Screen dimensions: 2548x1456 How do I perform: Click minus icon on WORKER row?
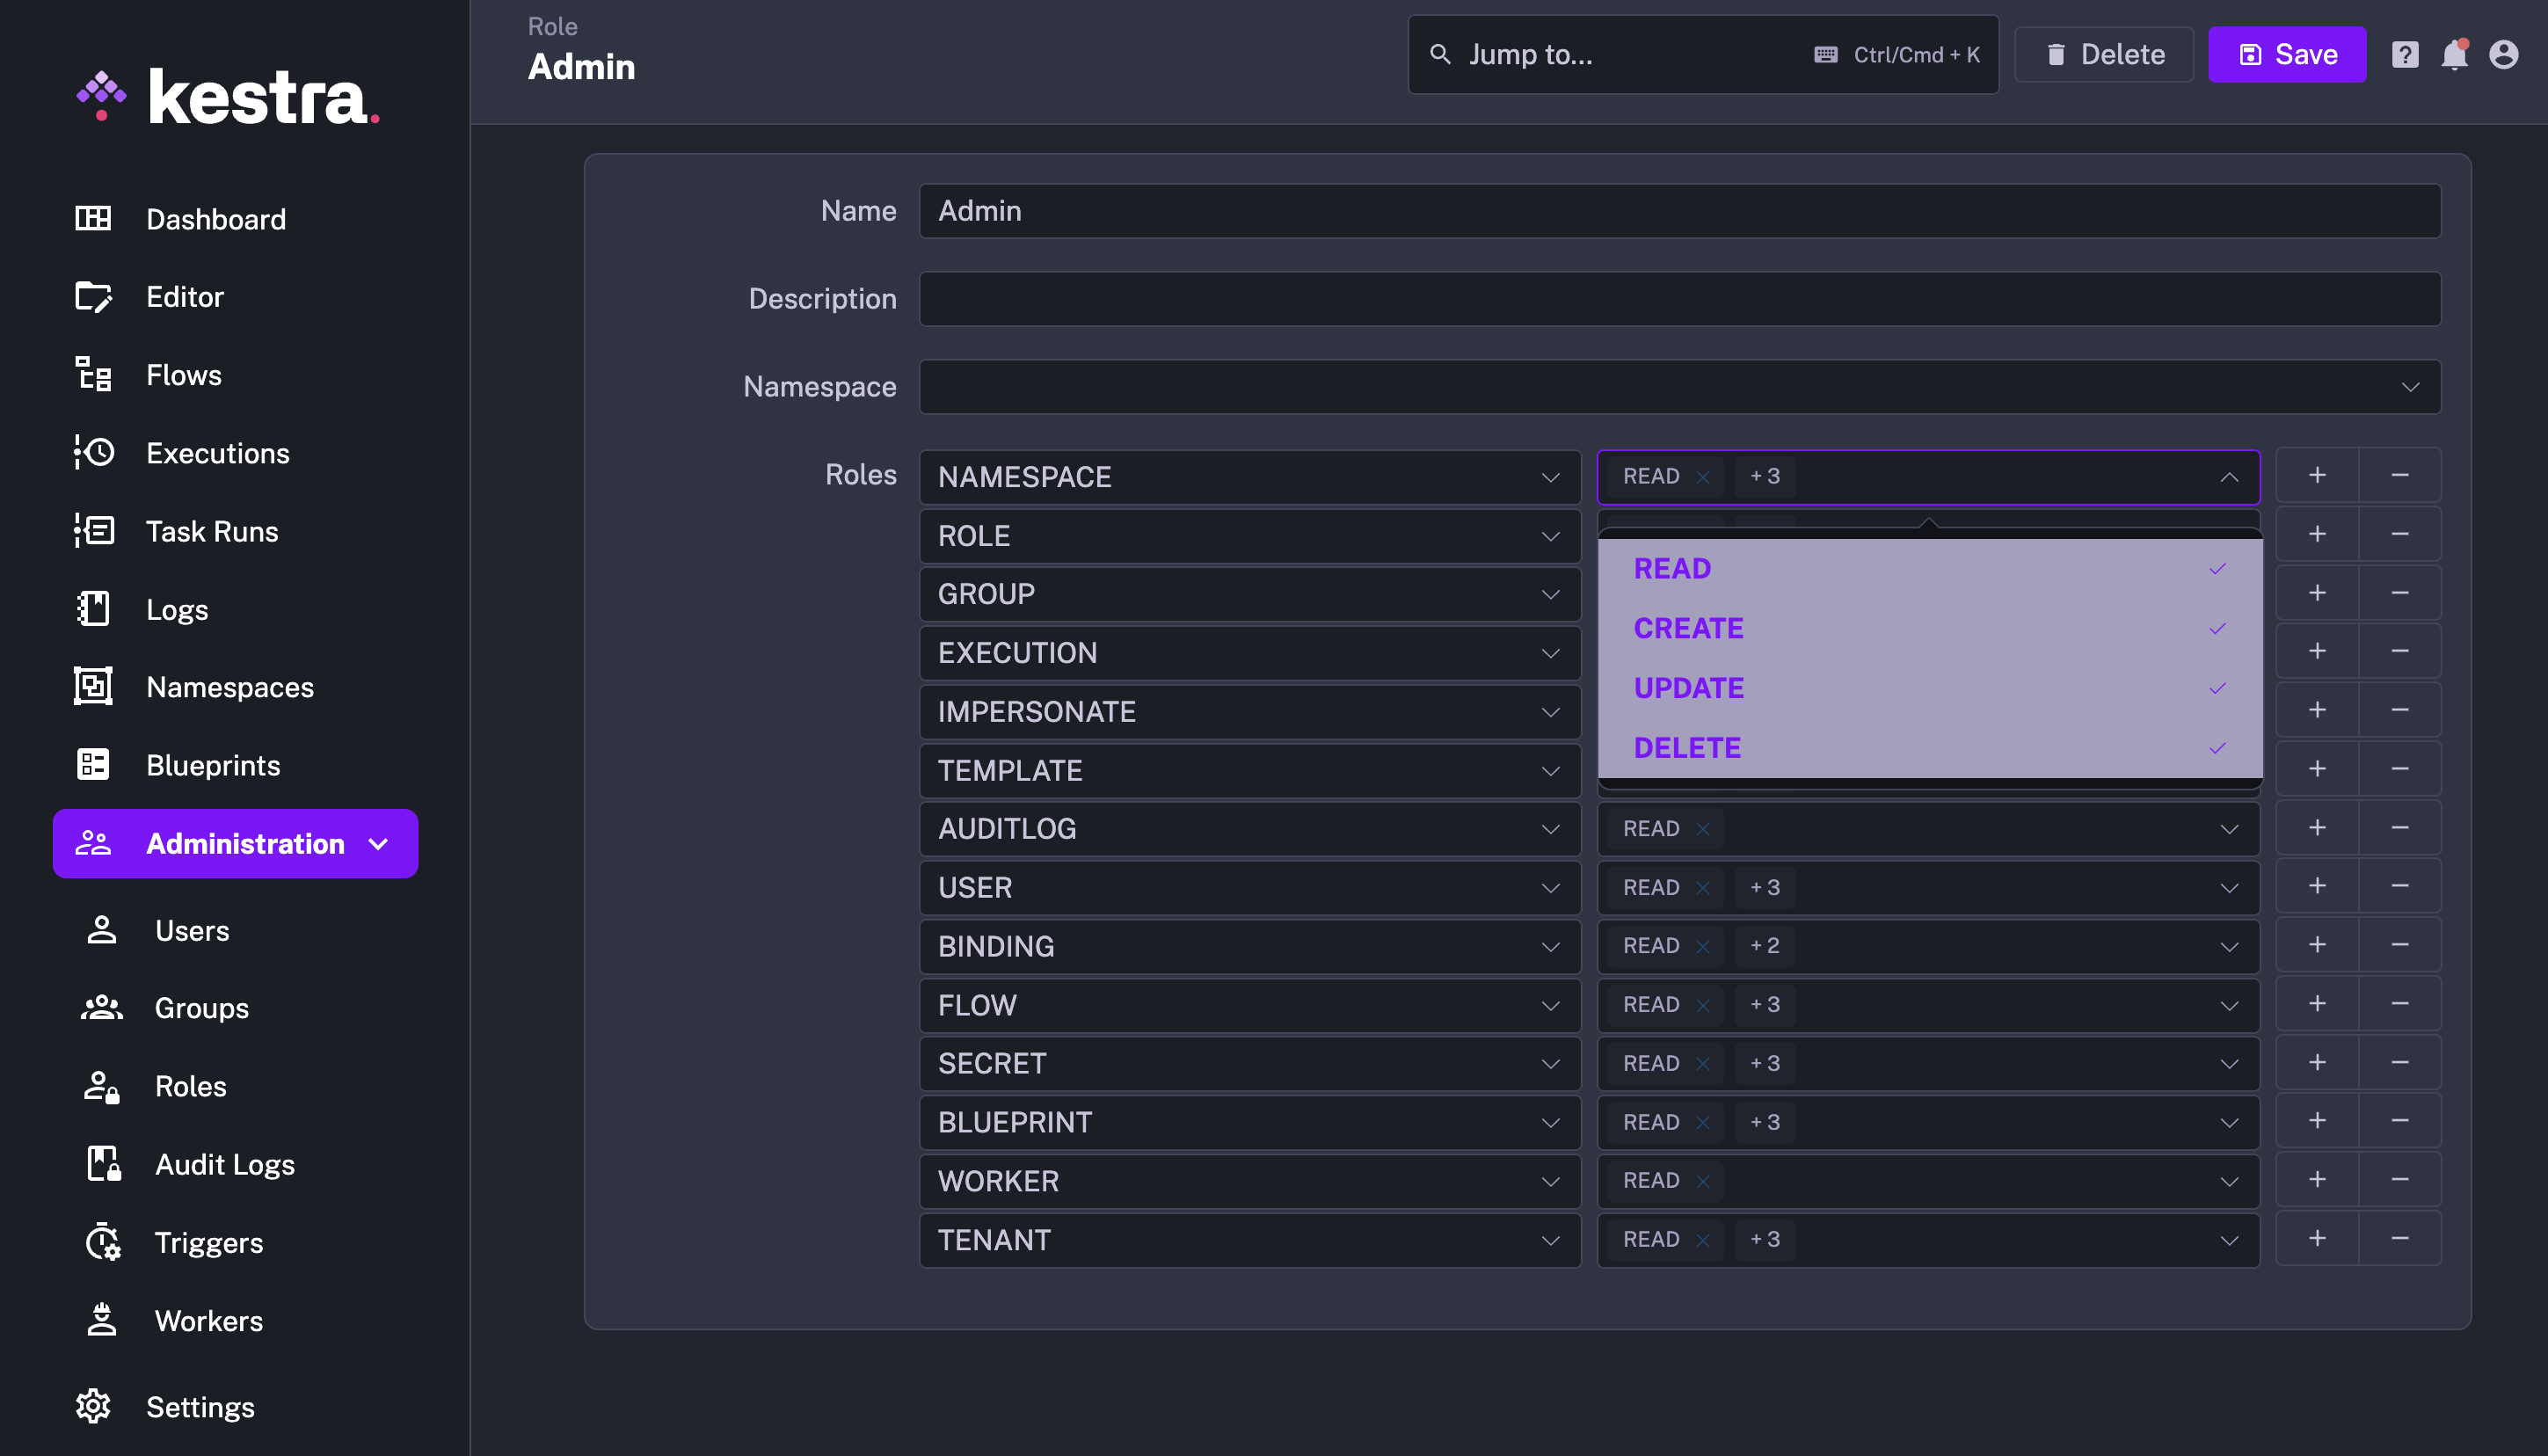click(2399, 1180)
